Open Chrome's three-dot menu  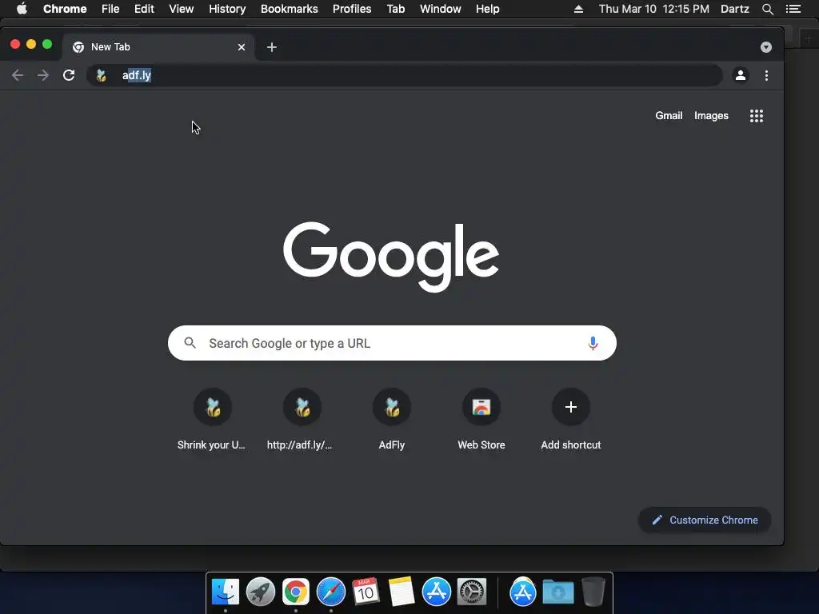[766, 75]
